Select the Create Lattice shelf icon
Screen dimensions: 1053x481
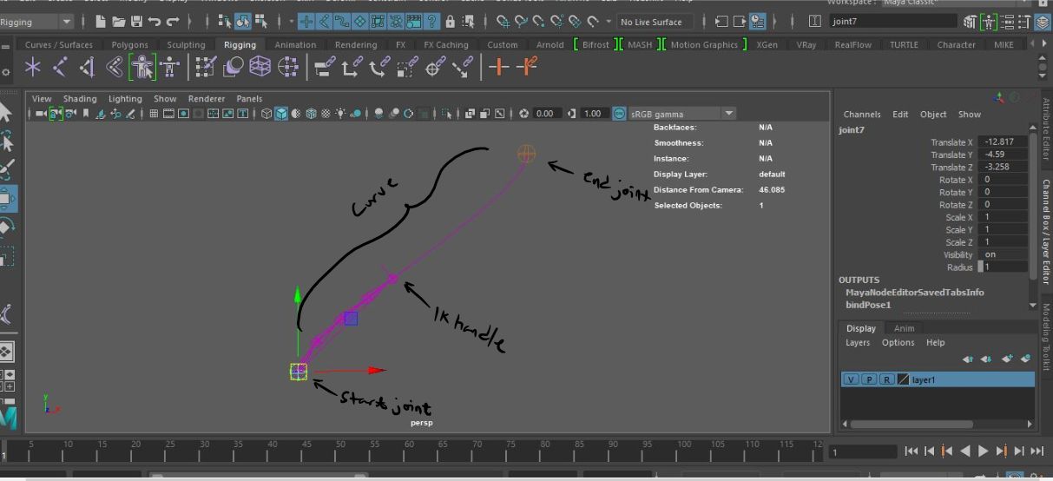pyautogui.click(x=260, y=66)
